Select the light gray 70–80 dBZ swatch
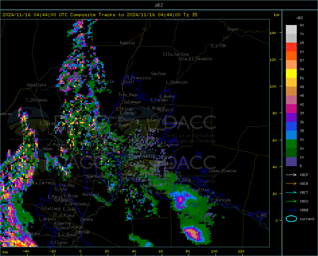318x256 pixels. 291,30
